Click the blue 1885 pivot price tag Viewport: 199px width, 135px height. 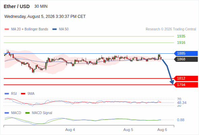coord(186,53)
